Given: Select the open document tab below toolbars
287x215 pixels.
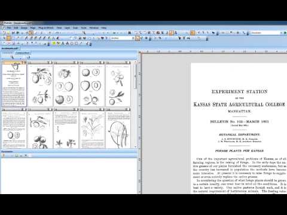Looking at the screenshot, I should 10,48.
